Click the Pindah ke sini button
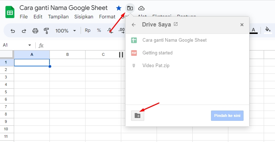Image resolution: width=275 pixels, height=142 pixels. [x=227, y=116]
